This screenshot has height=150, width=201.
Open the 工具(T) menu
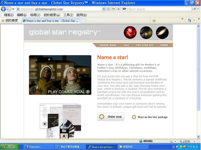coord(68,15)
